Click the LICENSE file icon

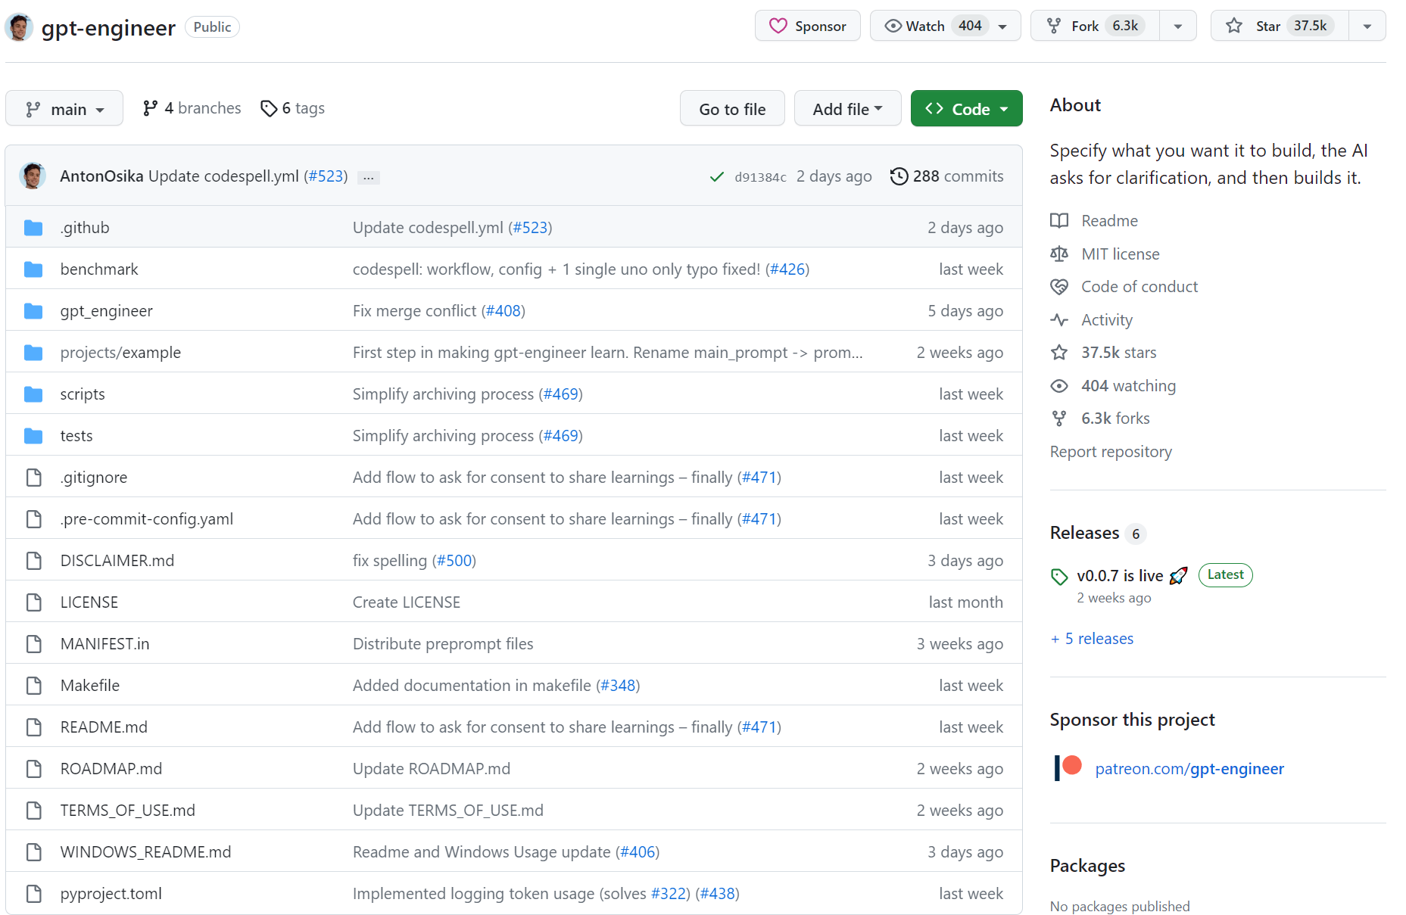click(33, 602)
